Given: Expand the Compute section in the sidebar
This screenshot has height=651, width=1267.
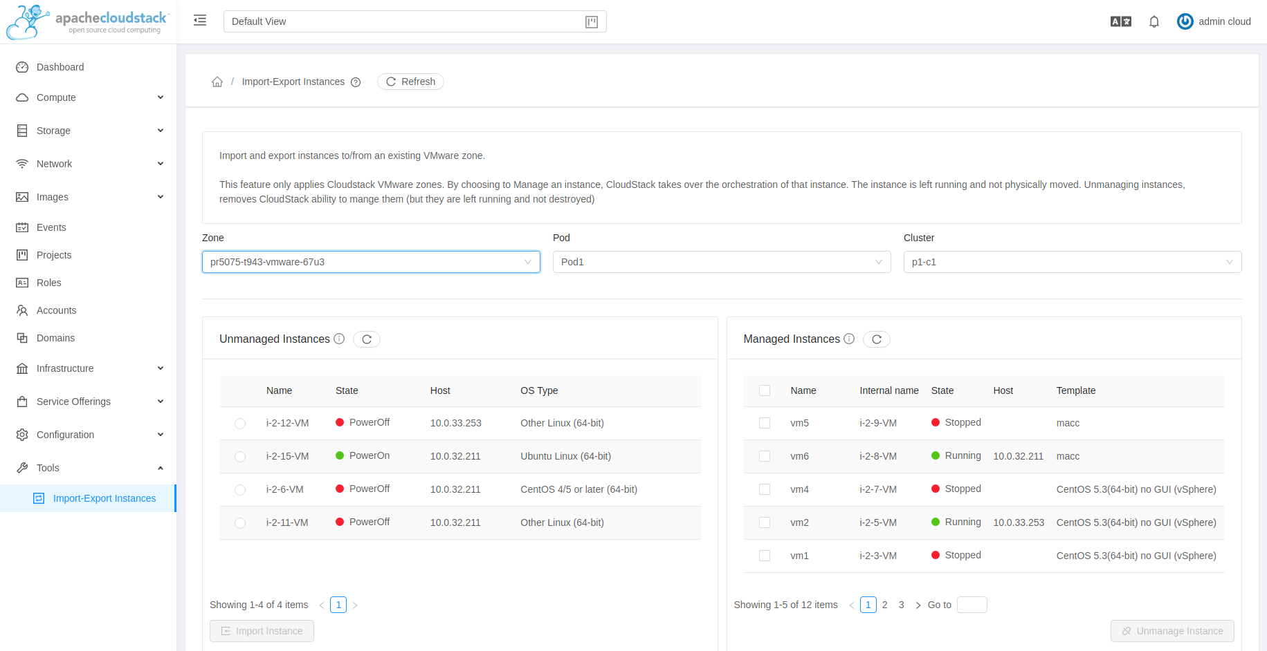Looking at the screenshot, I should pyautogui.click(x=88, y=97).
